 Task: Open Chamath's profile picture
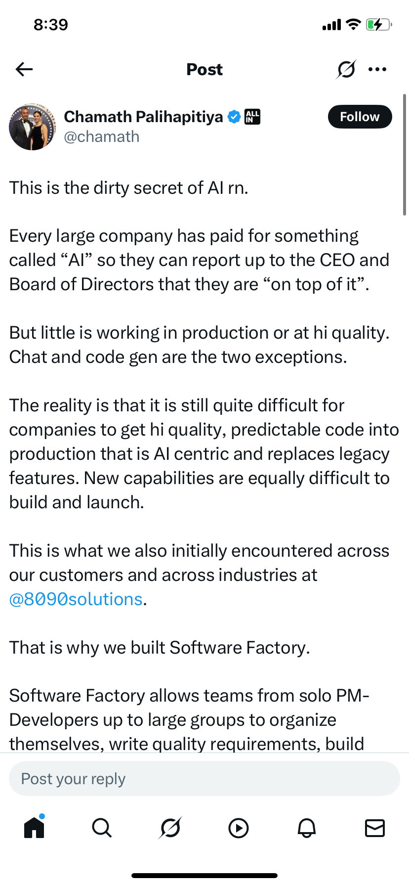(x=33, y=127)
